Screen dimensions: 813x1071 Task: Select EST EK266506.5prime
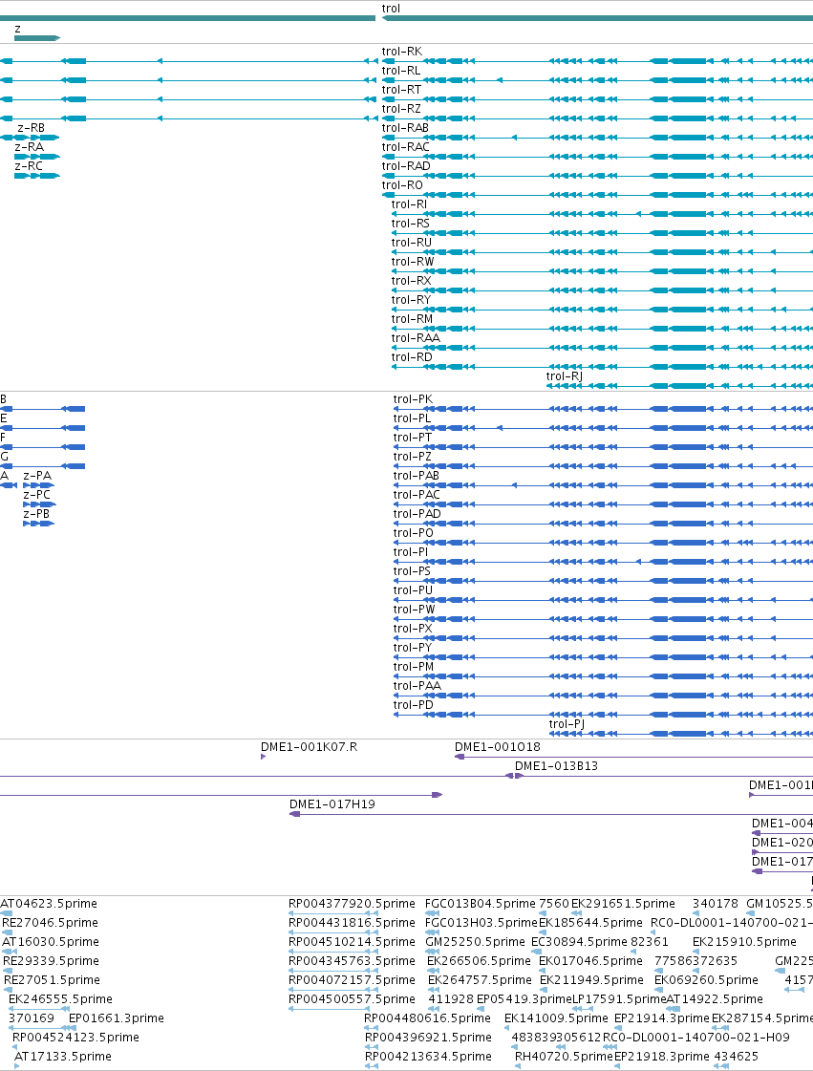(479, 961)
